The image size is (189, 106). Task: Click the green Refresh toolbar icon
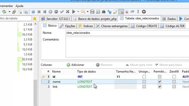coord(4,12)
